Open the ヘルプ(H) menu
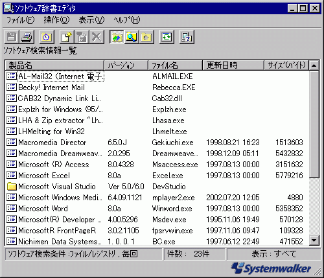 127,20
